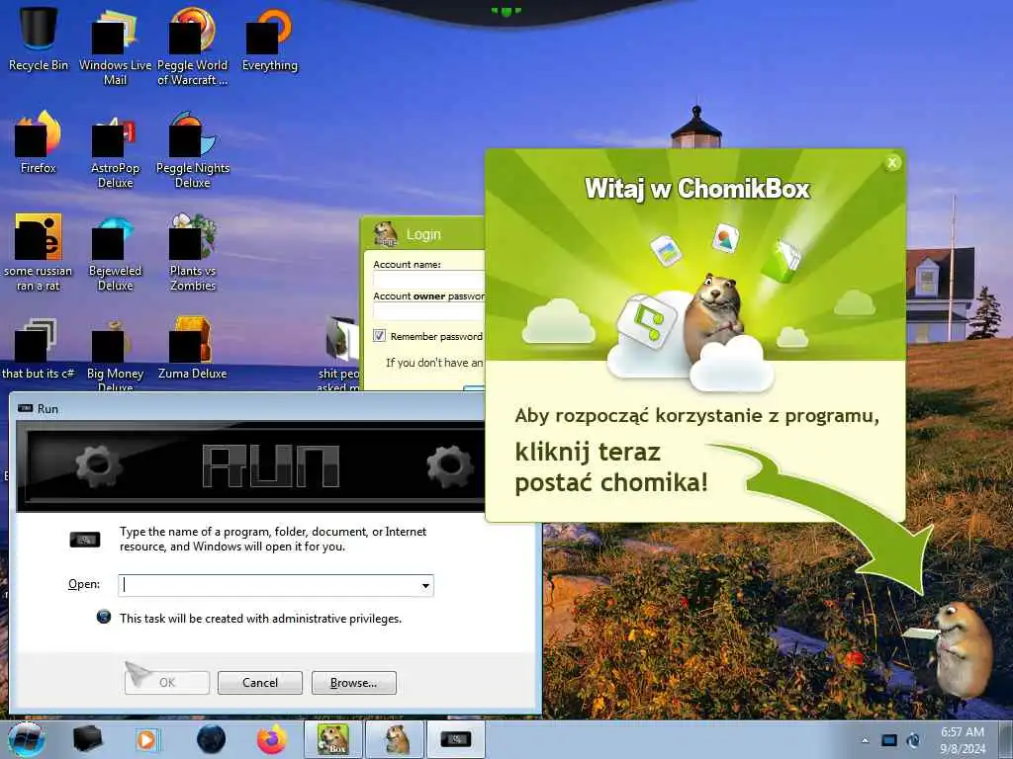Screen dimensions: 1013x759
Task: Close the Witaj w ChomikBox popup
Action: pos(892,163)
